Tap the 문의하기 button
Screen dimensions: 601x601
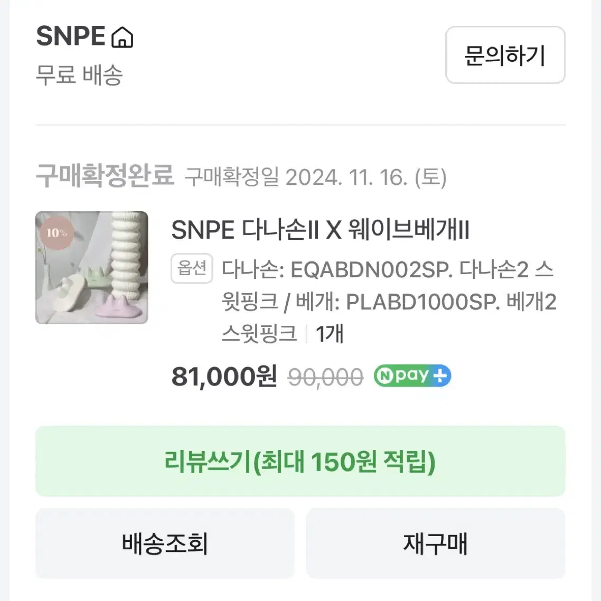[x=505, y=55]
